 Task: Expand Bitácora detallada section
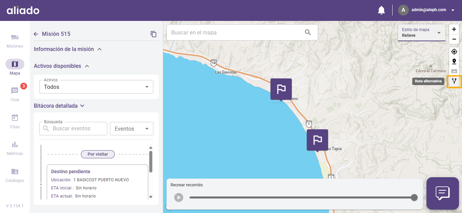click(82, 106)
